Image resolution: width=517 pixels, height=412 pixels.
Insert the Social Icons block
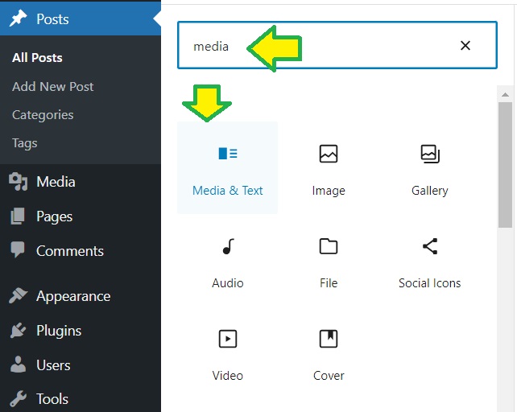click(x=429, y=261)
